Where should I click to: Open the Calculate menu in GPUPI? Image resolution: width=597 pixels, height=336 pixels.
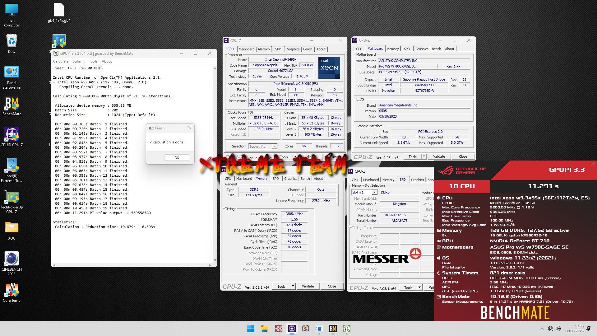pos(61,61)
